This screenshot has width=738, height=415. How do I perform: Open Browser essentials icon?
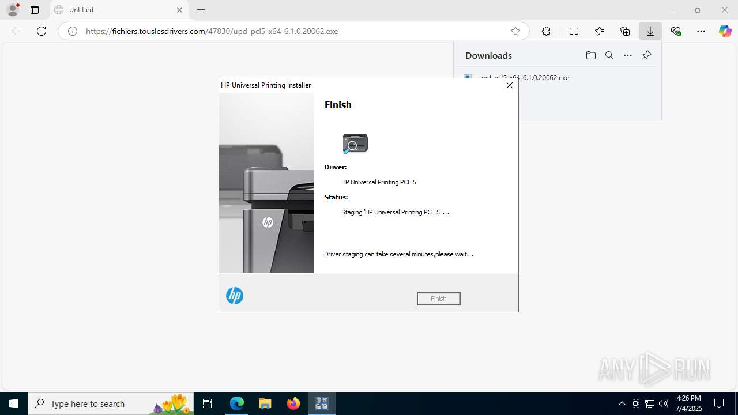(x=676, y=31)
